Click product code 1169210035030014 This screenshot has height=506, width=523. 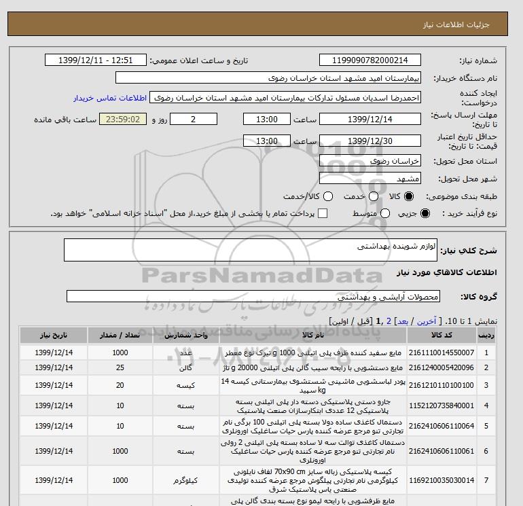(x=441, y=480)
